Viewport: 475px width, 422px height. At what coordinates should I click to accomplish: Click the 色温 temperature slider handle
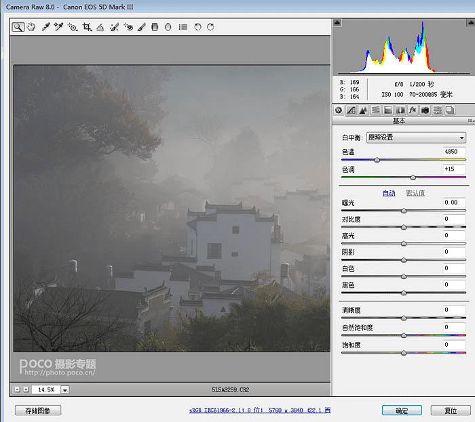[377, 160]
